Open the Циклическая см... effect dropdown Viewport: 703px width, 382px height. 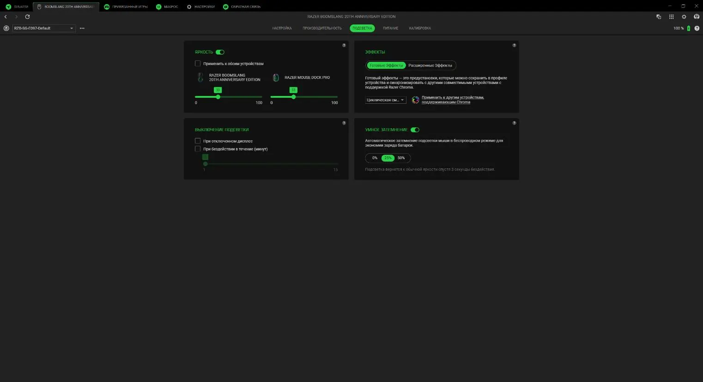(x=386, y=100)
